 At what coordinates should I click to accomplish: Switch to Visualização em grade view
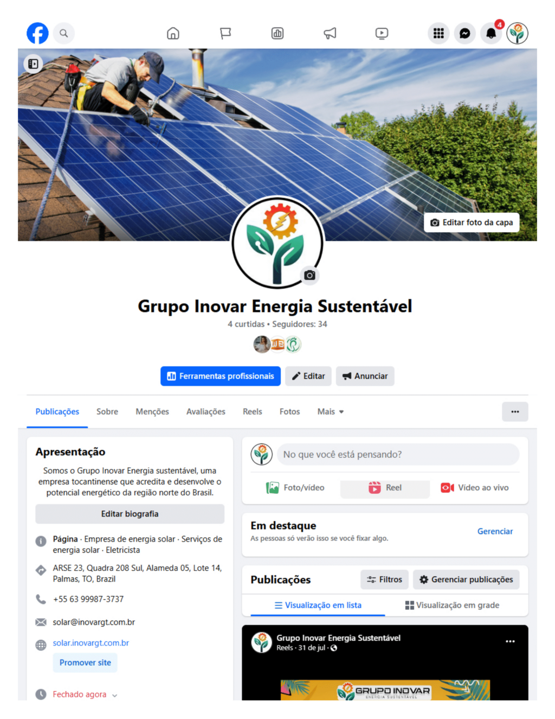452,605
